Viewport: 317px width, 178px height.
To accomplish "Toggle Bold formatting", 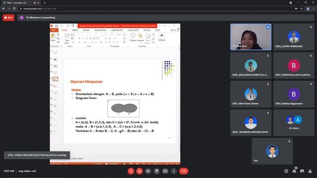I will point(79,39).
